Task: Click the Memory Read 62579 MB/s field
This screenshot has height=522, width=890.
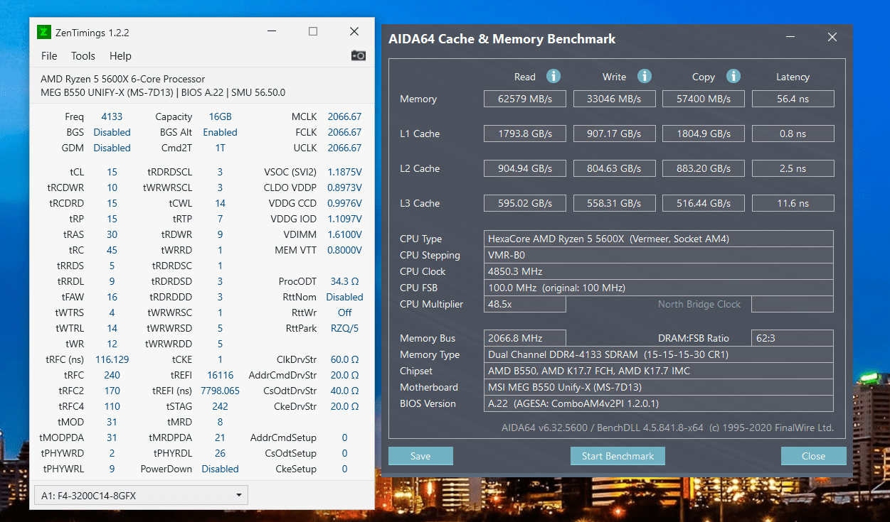Action: pyautogui.click(x=524, y=99)
